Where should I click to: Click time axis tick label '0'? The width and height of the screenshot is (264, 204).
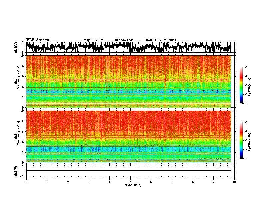pos(26,182)
